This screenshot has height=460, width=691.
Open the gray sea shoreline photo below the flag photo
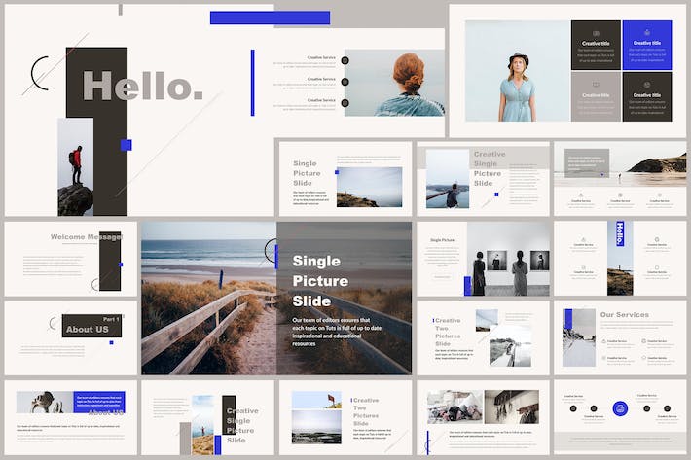point(316,427)
